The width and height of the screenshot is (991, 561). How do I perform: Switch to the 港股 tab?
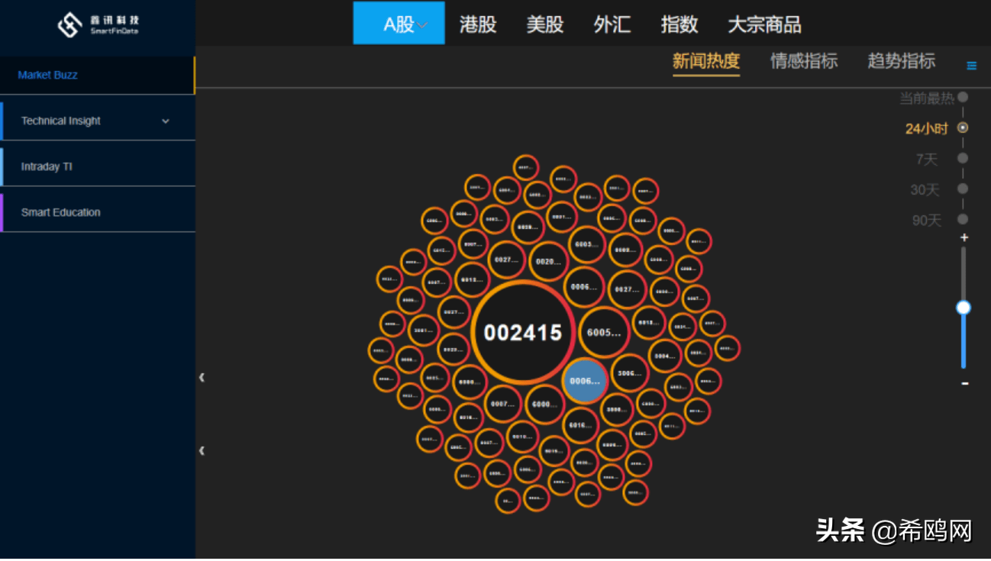tap(478, 24)
